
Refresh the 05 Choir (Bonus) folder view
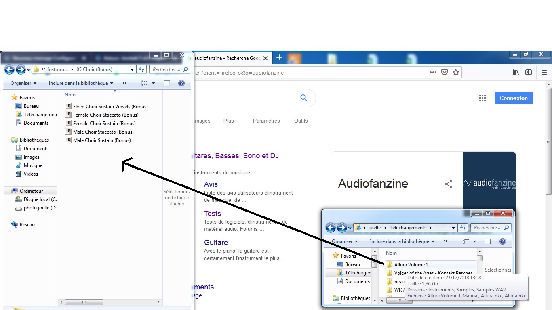tap(141, 69)
